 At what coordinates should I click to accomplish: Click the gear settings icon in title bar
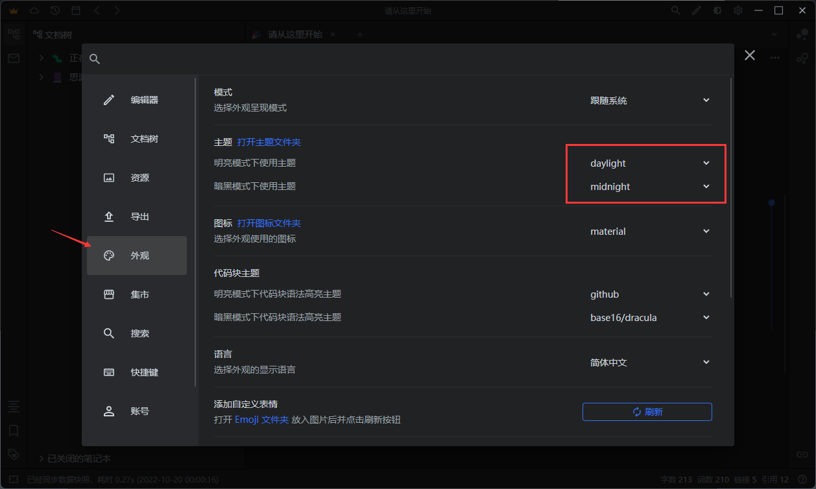tap(738, 10)
